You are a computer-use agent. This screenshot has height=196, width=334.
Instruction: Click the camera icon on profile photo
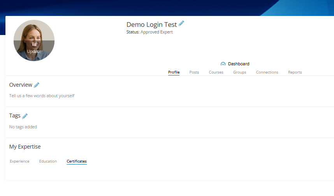[34, 44]
